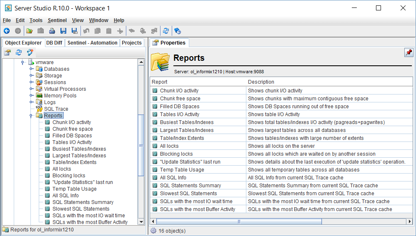Switch to the DB Diff tab
The height and width of the screenshot is (236, 416).
point(54,43)
